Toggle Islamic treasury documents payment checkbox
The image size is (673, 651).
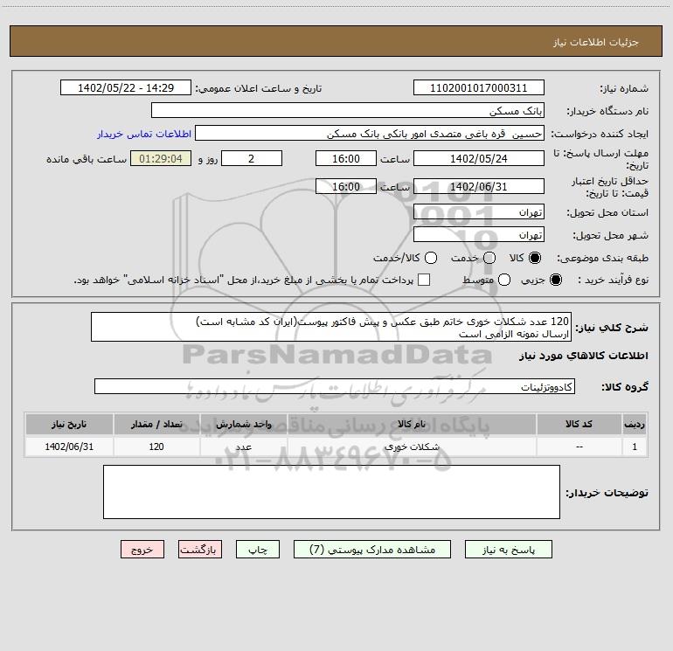[x=424, y=280]
